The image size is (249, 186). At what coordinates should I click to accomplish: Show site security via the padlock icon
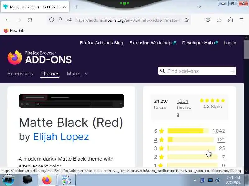[60, 20]
